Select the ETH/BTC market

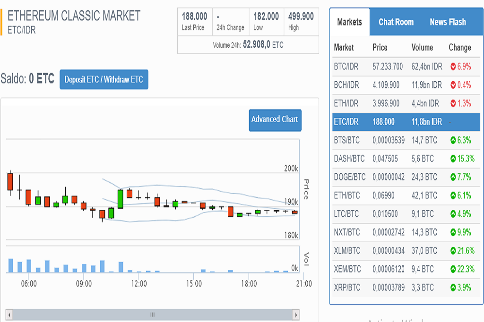click(x=406, y=195)
